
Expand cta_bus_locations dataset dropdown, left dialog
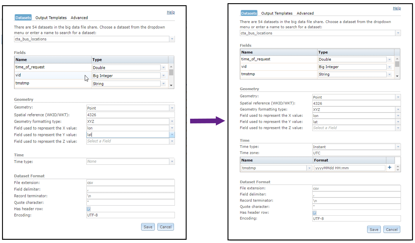(172, 39)
